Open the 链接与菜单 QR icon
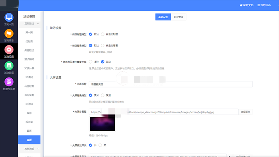This screenshot has height=157, width=279. click(x=9, y=82)
